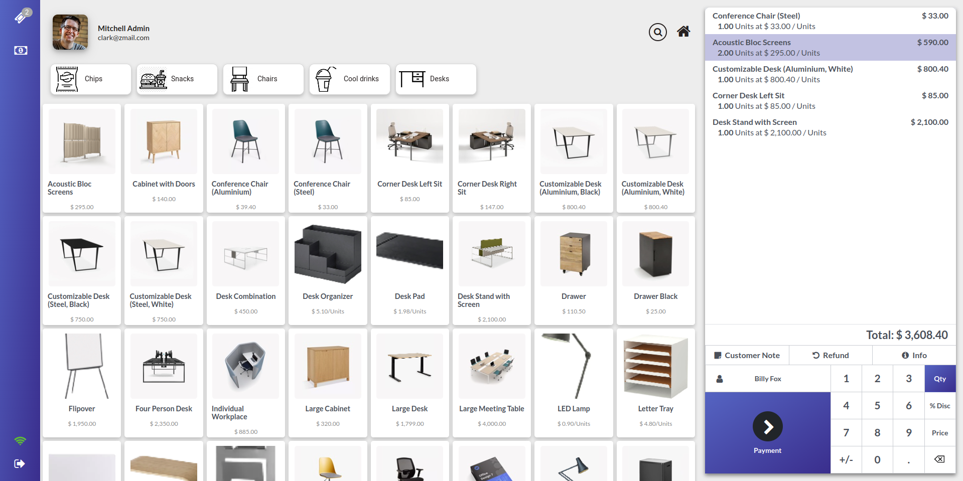
Task: Click the Payment chevron circle icon
Action: pos(768,427)
